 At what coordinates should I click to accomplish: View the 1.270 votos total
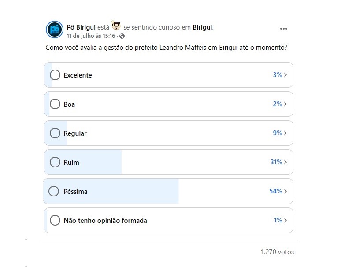[x=277, y=252]
